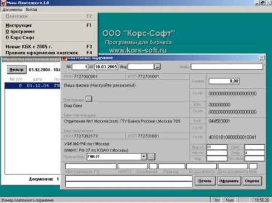Click the recipient bank BIK 044583001
272x203 pixels.
[219, 121]
